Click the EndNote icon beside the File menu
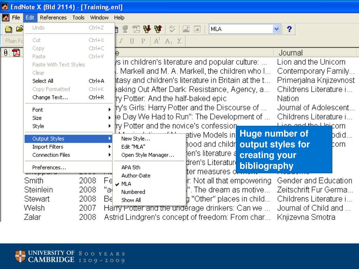 click(6, 18)
